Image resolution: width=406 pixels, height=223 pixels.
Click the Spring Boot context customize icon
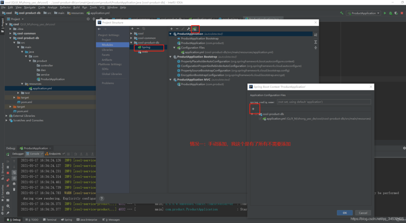(x=194, y=29)
